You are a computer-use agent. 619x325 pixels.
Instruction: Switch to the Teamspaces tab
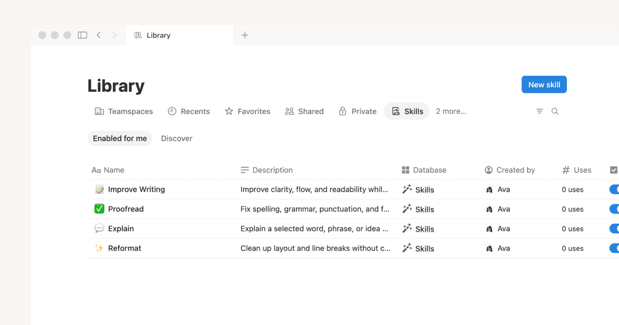(124, 111)
